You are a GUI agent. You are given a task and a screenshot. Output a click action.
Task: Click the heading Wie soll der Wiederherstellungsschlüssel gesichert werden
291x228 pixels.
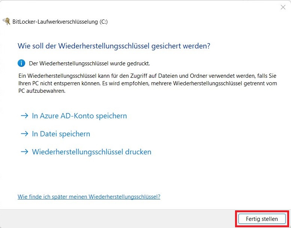114,46
